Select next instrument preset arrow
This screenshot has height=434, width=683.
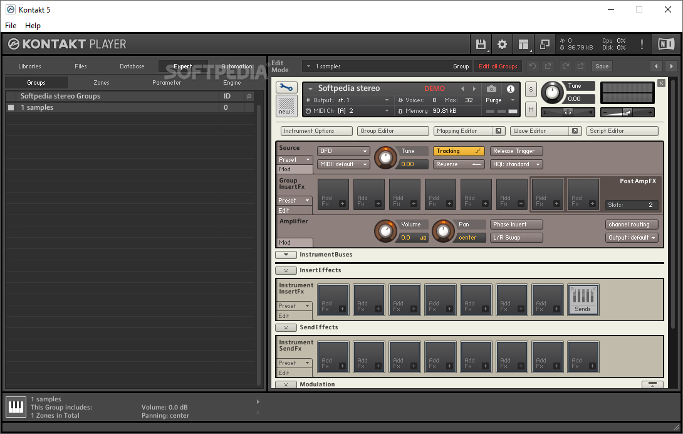tap(474, 88)
